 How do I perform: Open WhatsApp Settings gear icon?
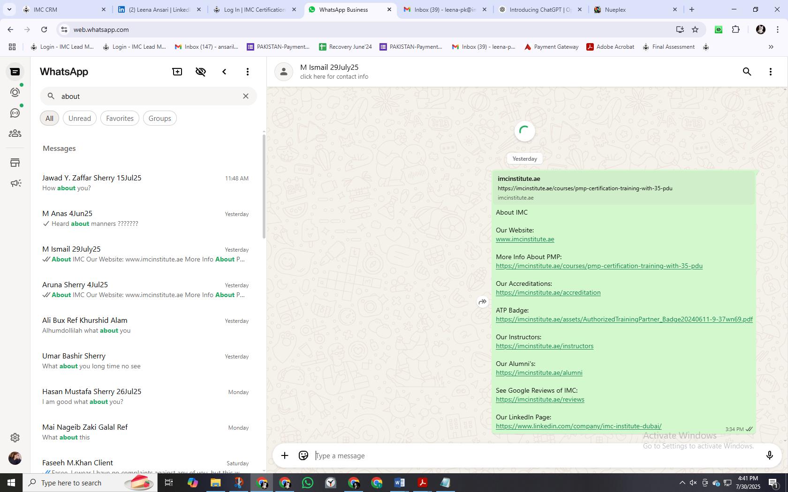(15, 437)
